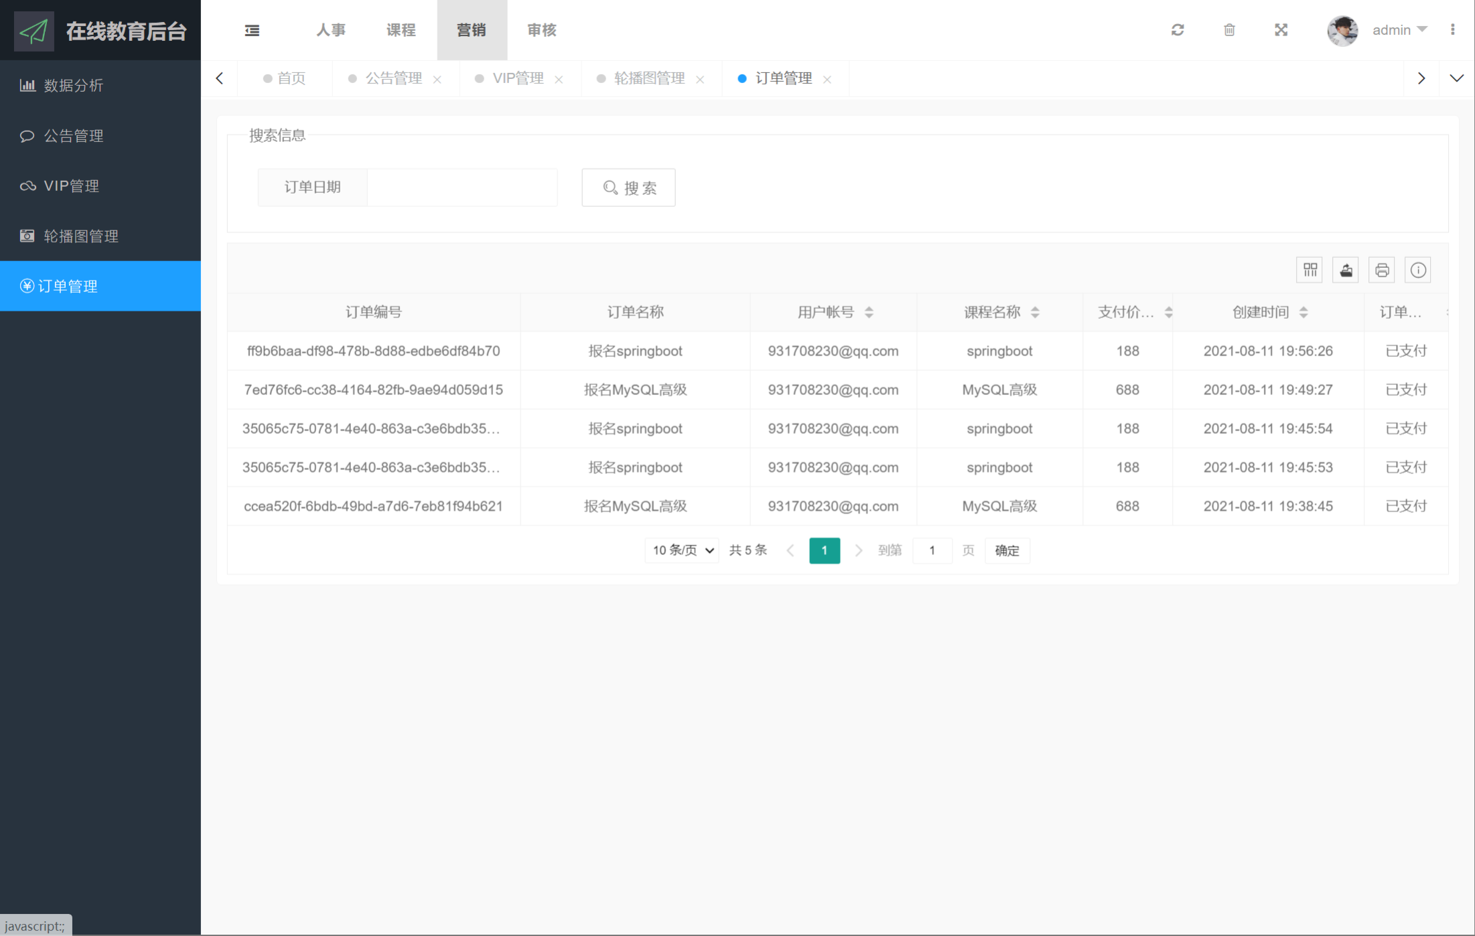Sort by 用户帐号 column
The height and width of the screenshot is (936, 1475).
(869, 312)
